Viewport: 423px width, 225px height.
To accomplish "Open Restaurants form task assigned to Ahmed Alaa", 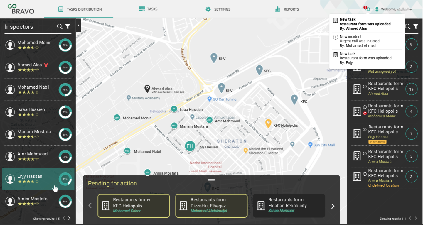I will pos(385,89).
